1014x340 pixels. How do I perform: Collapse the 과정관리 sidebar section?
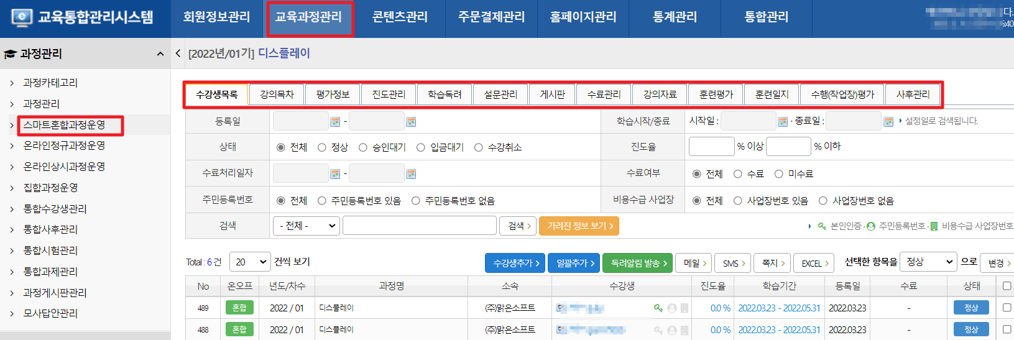(x=160, y=54)
